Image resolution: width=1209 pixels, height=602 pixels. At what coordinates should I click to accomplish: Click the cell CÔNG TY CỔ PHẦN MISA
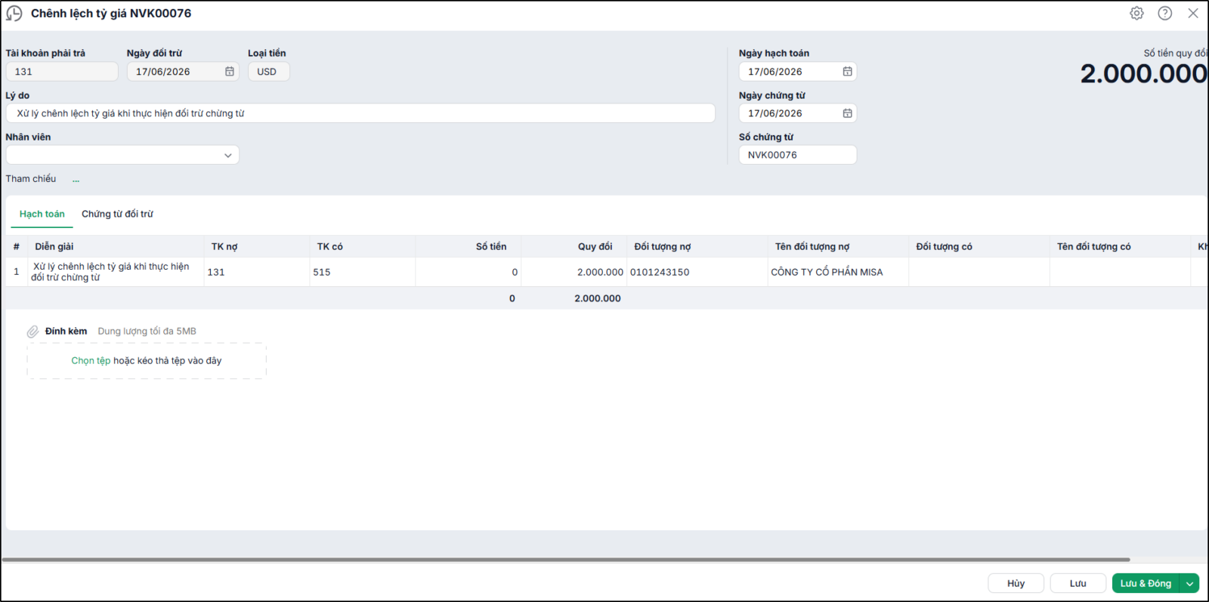tap(838, 272)
